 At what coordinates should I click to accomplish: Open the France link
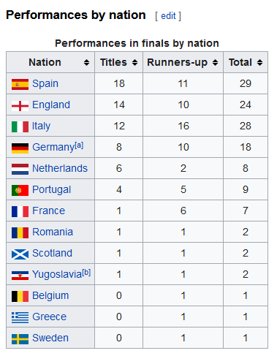[49, 211]
